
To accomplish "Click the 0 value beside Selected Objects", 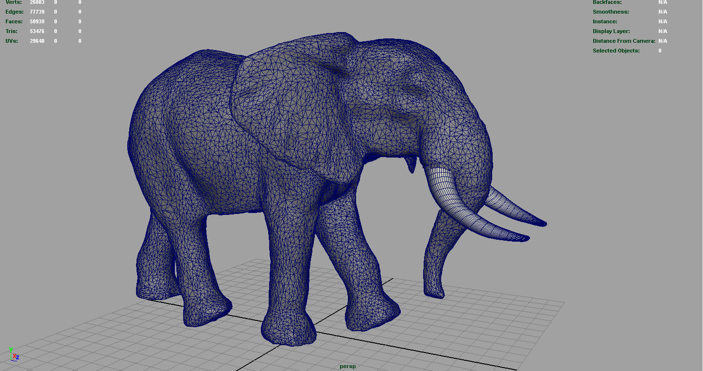I will point(660,51).
